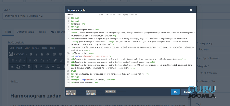Align text center in the editor toolbar

60,54
